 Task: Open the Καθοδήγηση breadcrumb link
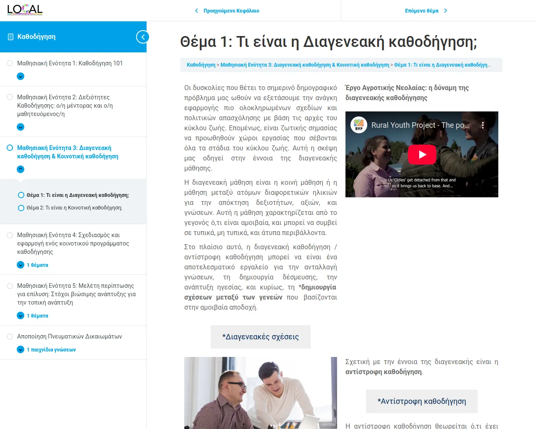[200, 65]
